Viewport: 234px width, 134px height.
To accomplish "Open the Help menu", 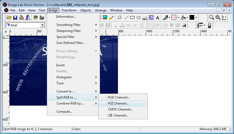I will (x=129, y=10).
